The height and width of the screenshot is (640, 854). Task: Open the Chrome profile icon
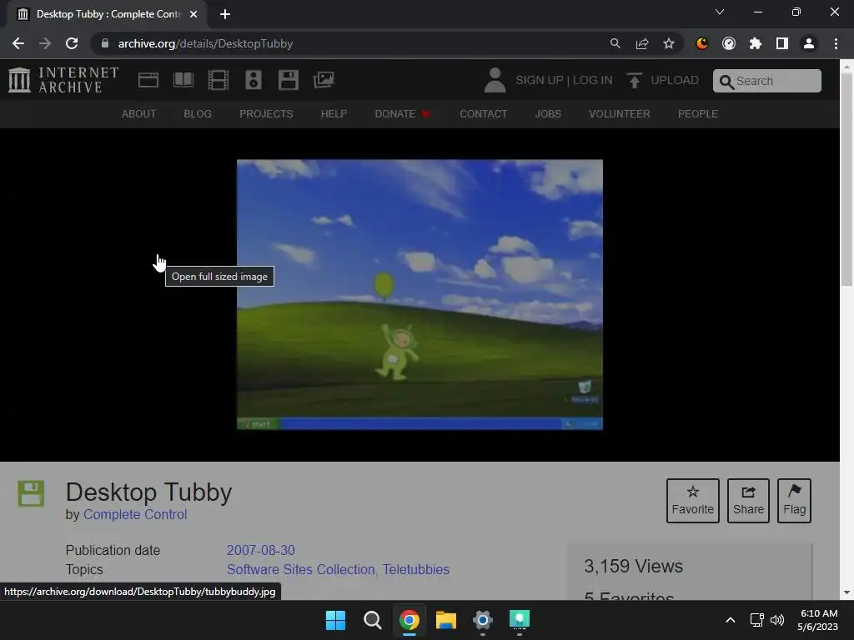[809, 43]
